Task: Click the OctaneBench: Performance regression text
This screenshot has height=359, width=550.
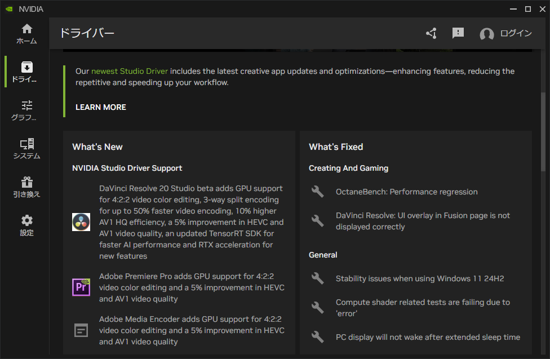Action: (x=406, y=192)
